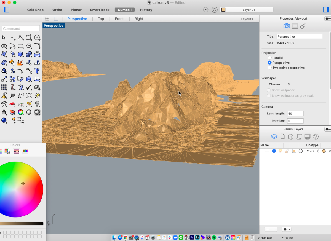Toggle the History button
This screenshot has height=241, width=331.
(146, 10)
